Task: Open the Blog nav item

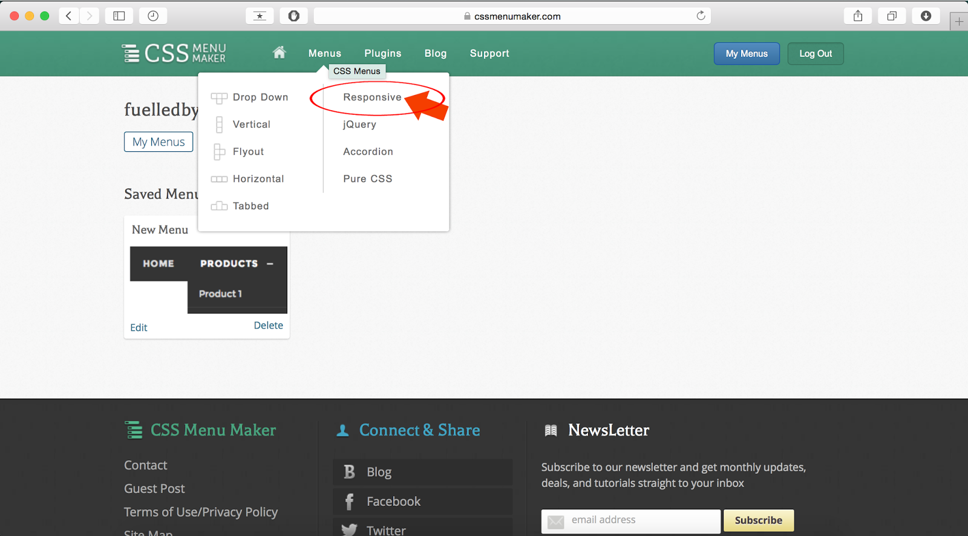Action: click(436, 53)
